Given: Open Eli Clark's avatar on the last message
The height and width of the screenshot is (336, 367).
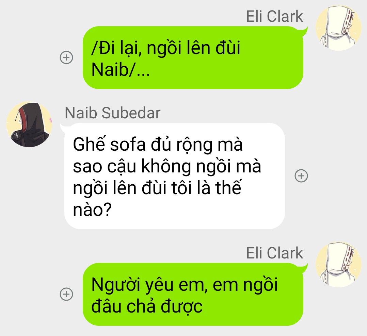Looking at the screenshot, I should [x=338, y=265].
